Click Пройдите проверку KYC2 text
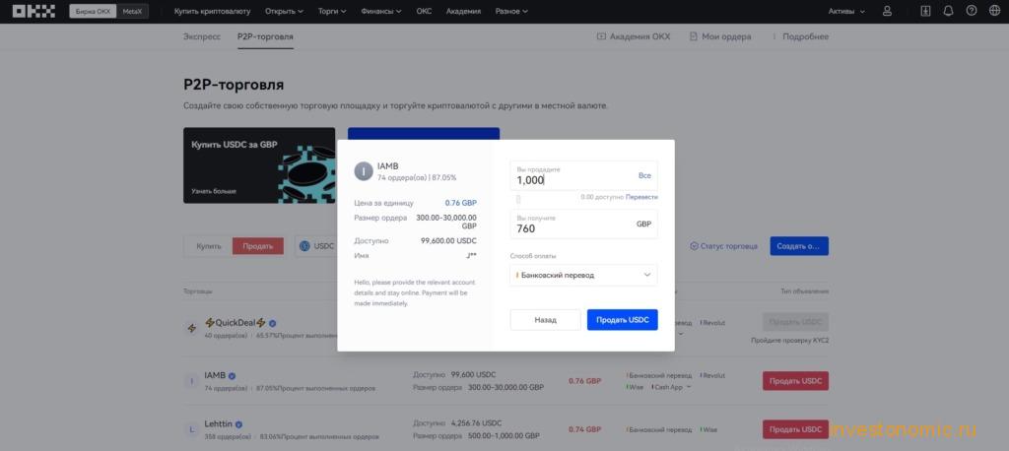Viewport: 1009px width, 451px height. (789, 340)
